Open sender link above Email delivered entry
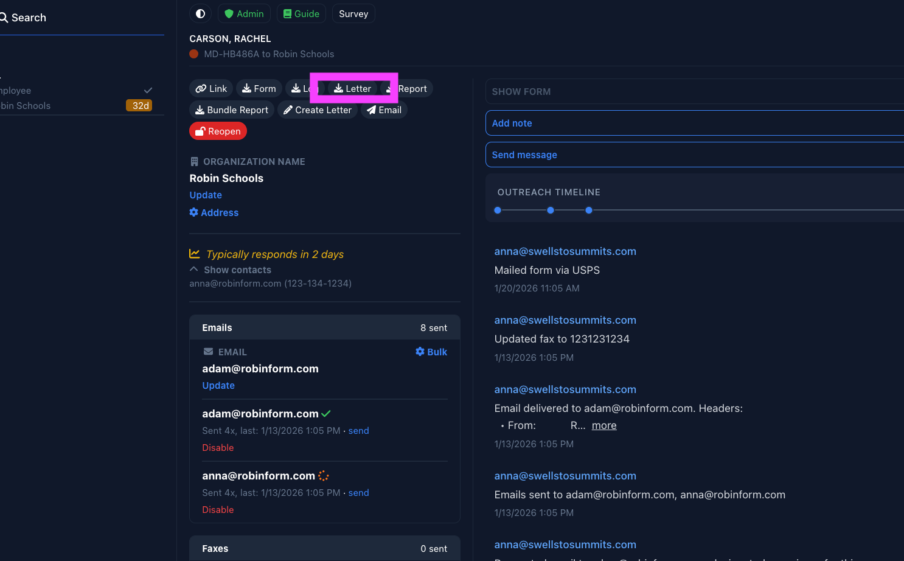904x561 pixels. click(565, 389)
